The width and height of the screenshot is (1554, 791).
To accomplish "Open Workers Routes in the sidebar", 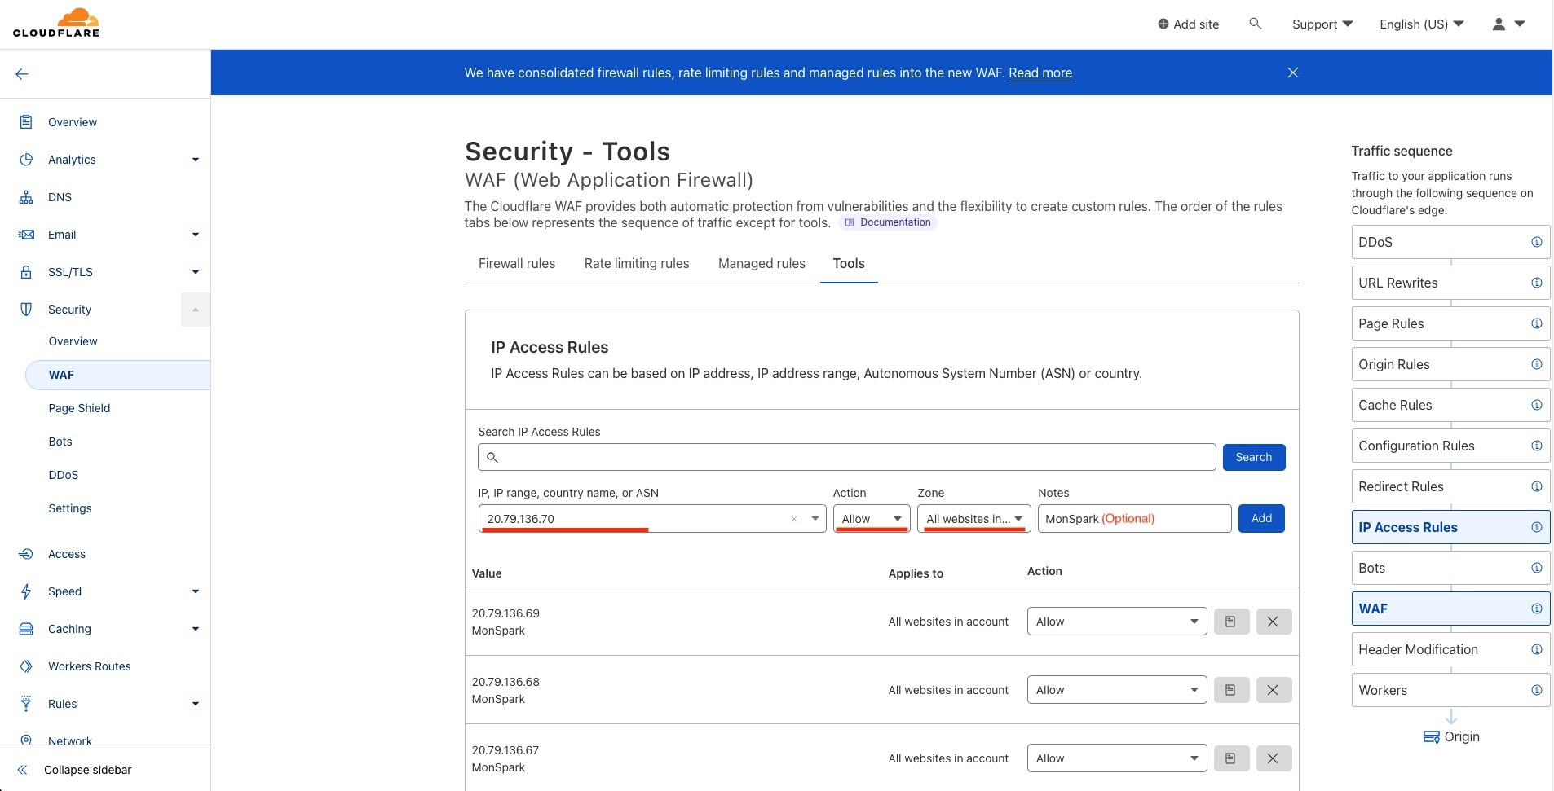I will (x=90, y=666).
